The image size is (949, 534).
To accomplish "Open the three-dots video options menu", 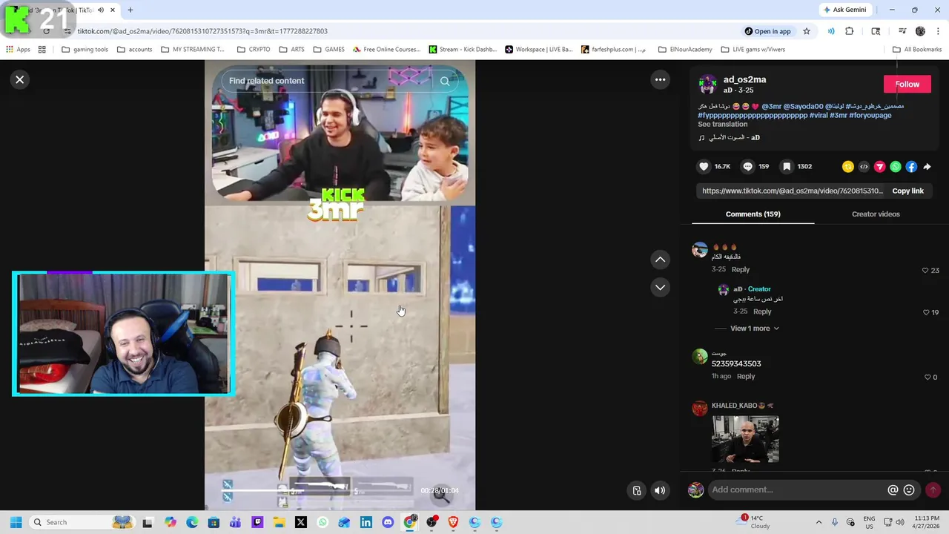I will coord(660,79).
